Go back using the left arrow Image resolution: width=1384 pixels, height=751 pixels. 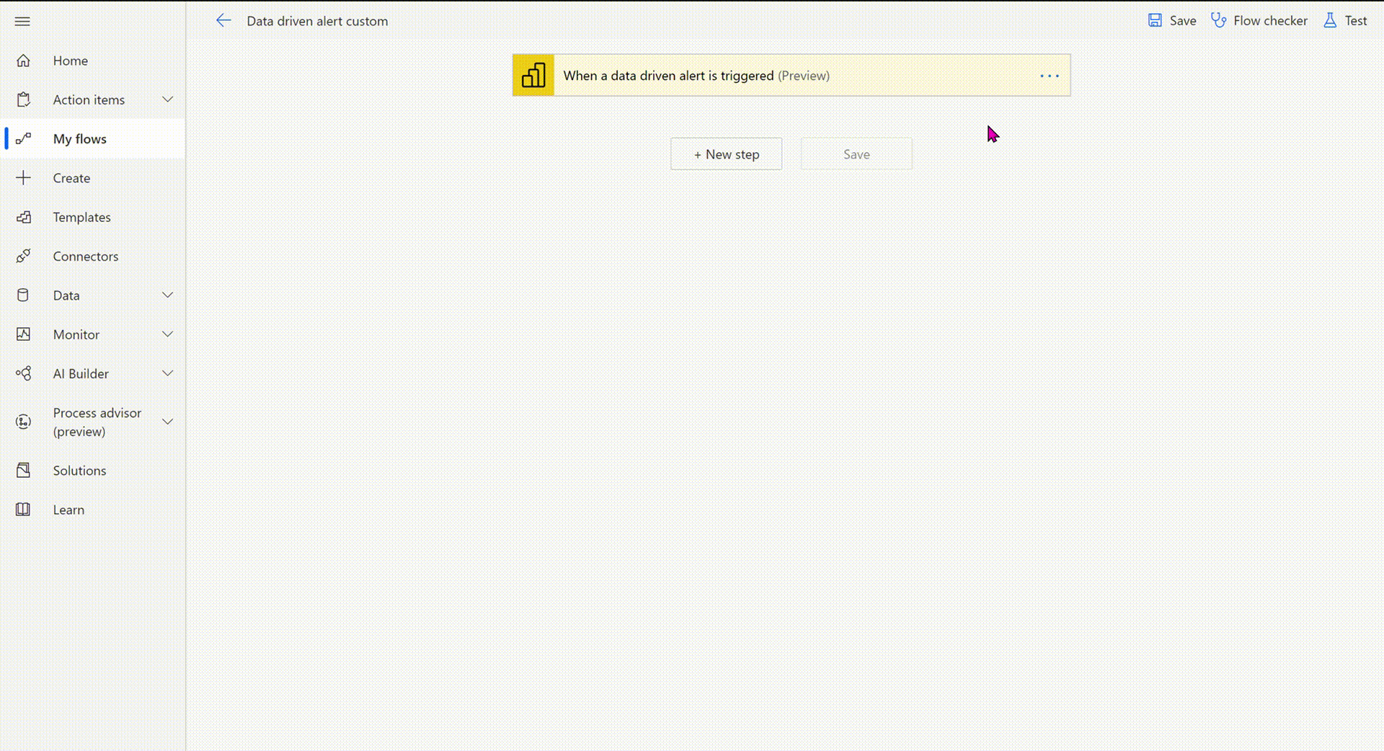(x=223, y=21)
